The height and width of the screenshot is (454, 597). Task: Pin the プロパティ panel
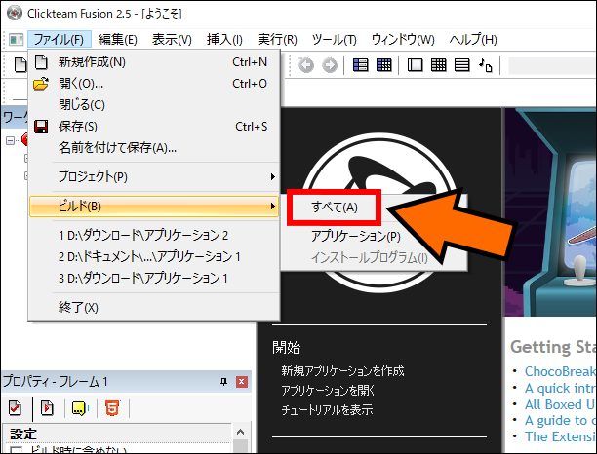click(223, 381)
